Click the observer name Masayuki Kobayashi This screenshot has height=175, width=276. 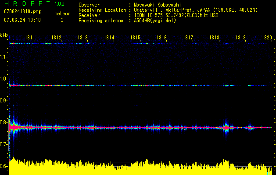[x=158, y=5]
